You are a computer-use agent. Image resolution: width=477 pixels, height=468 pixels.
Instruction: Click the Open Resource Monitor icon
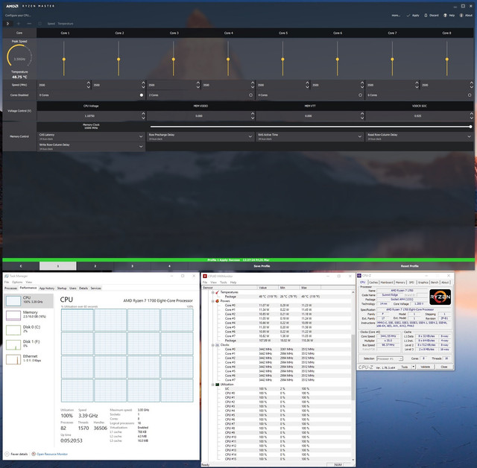click(x=34, y=454)
